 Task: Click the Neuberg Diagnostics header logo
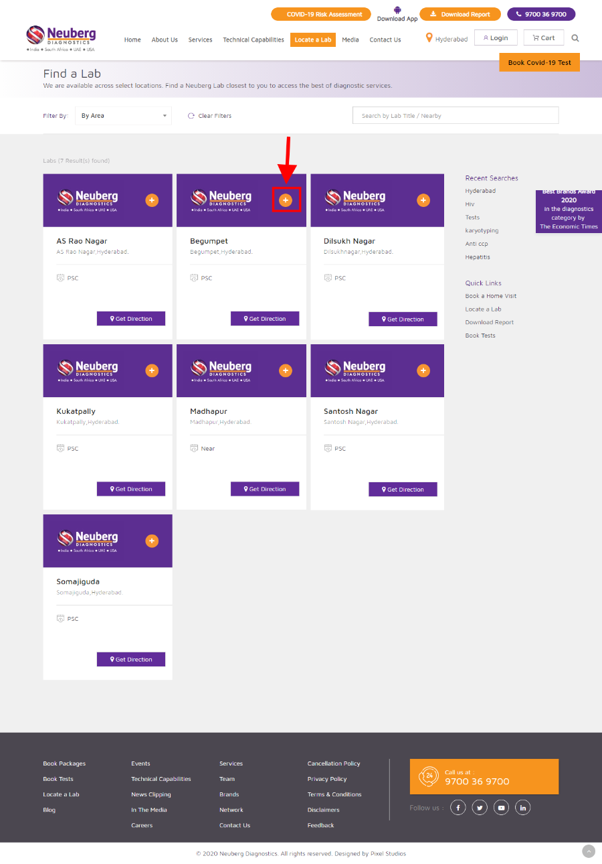coord(61,39)
